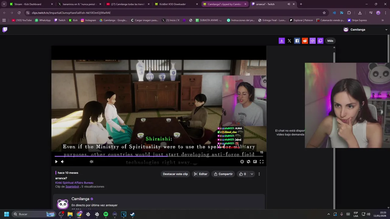Open Kinki Spiritual Affairs Bureau link

pos(74,183)
